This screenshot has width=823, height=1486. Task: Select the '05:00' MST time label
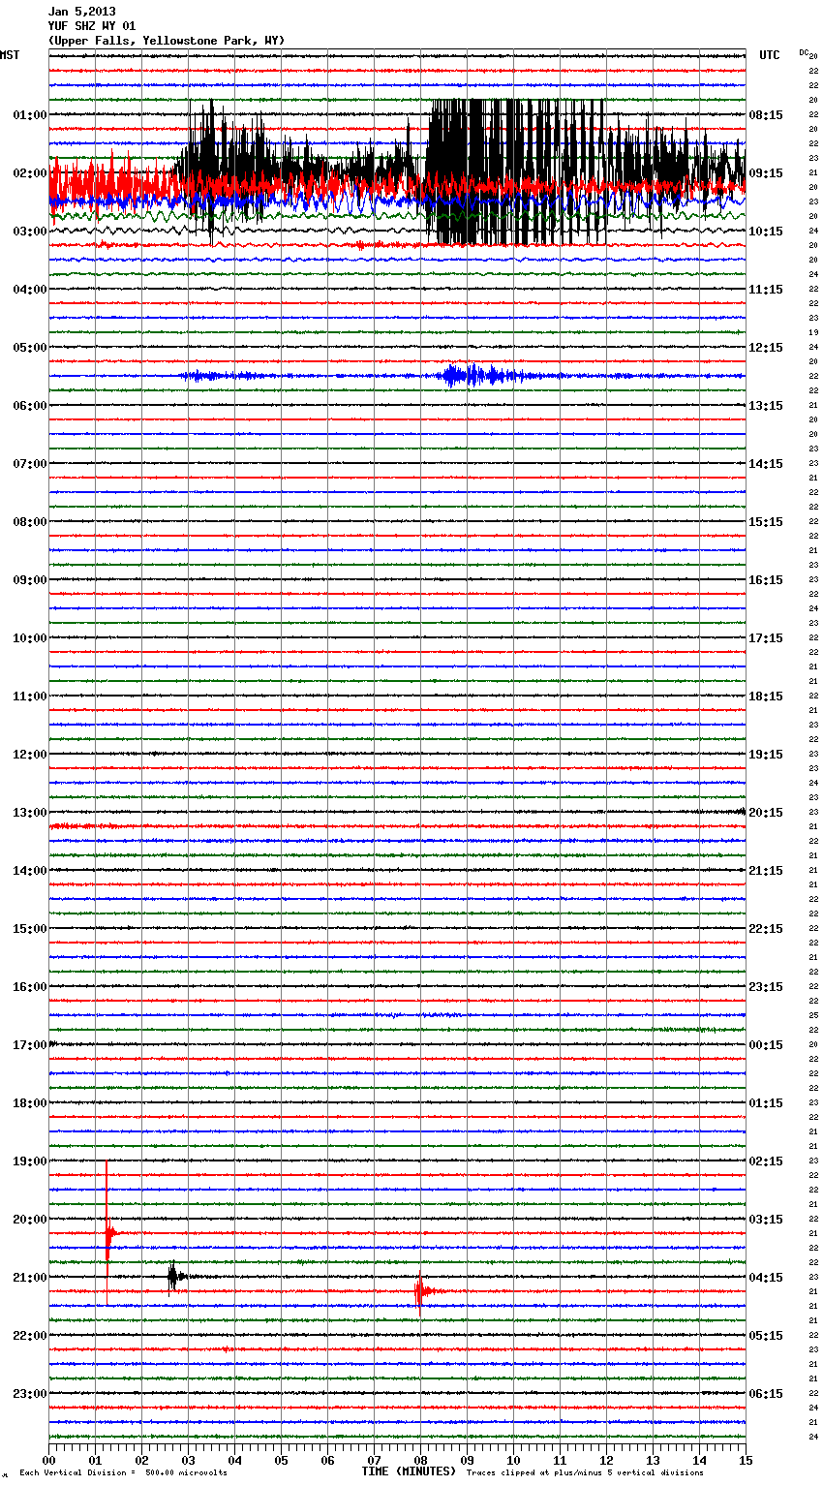click(30, 348)
